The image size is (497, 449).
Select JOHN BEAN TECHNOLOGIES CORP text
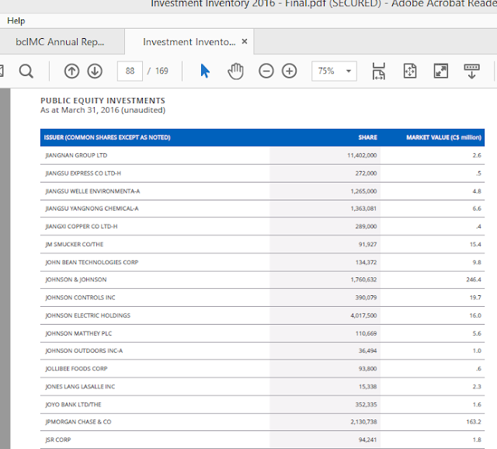(92, 263)
